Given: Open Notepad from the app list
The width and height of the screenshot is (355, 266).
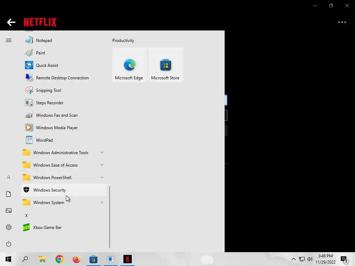Looking at the screenshot, I should pos(63,41).
